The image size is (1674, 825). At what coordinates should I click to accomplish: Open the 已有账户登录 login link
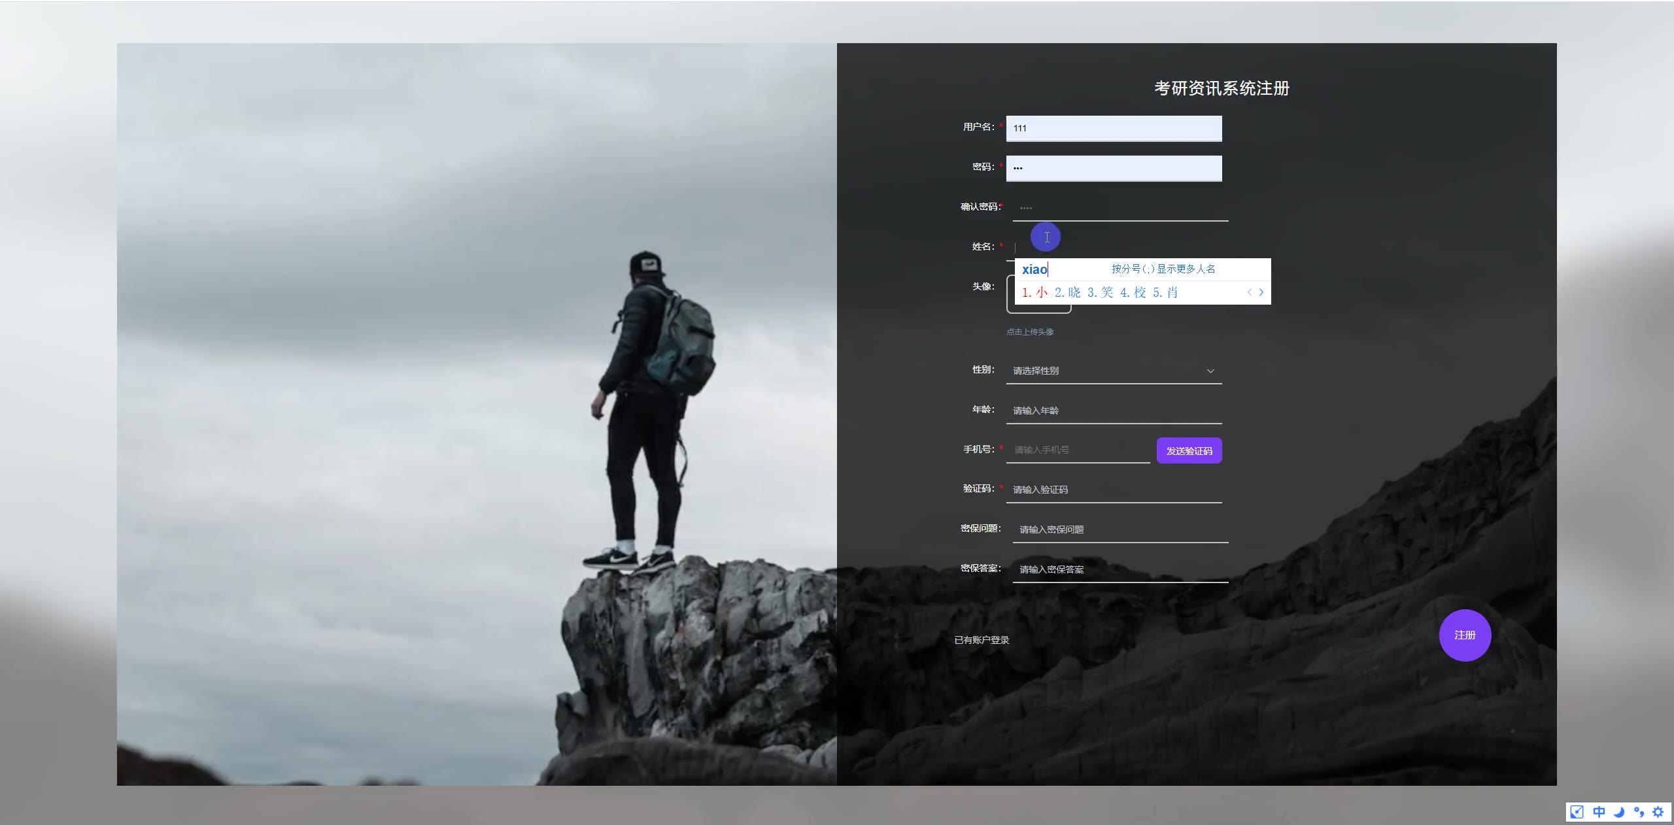pyautogui.click(x=982, y=640)
